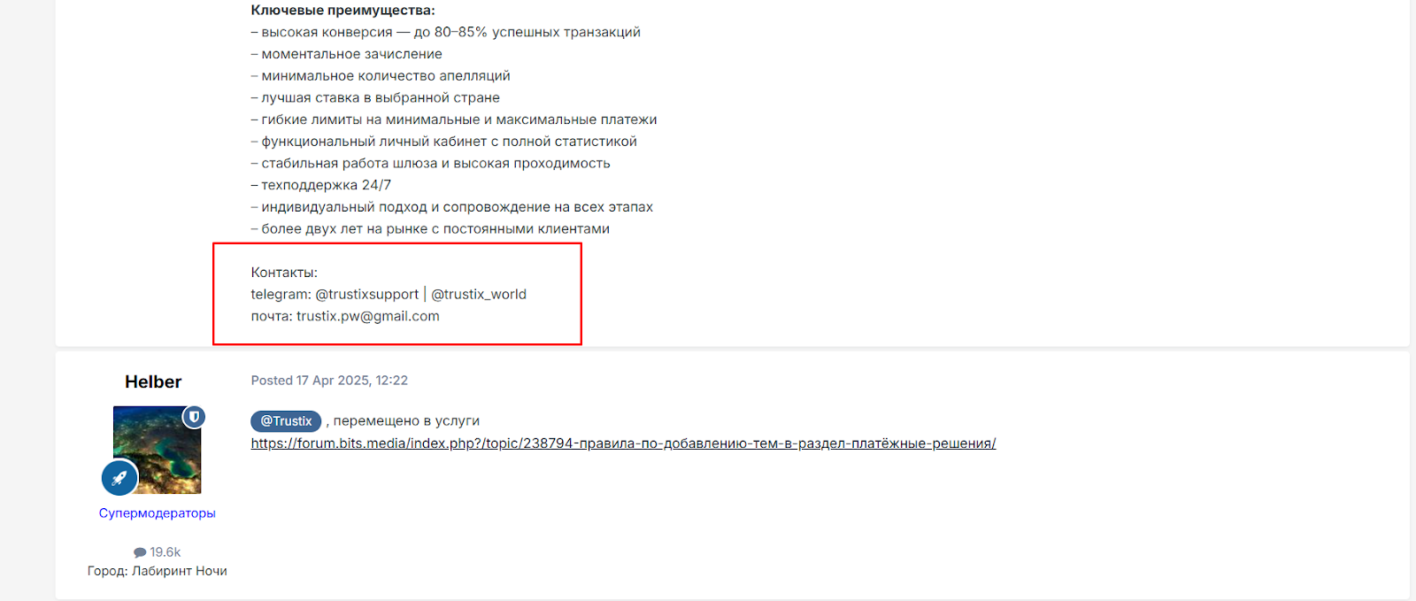Click the моментальное зачисление bullet line
This screenshot has width=1416, height=601.
tap(347, 54)
